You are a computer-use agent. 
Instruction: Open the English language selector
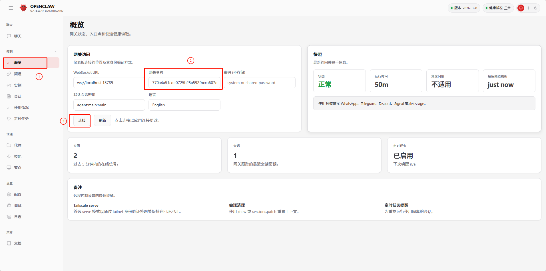pos(184,105)
